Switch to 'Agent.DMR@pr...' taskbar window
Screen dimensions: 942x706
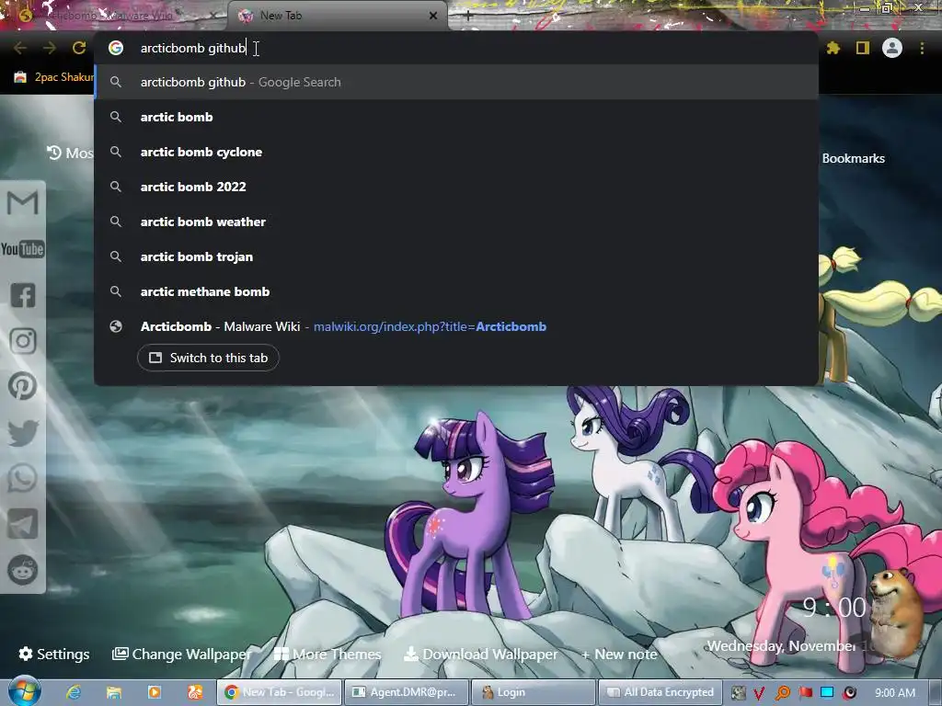[x=406, y=692]
